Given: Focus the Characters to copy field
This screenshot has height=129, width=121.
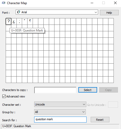Looking at the screenshot, I should (x=55, y=90).
